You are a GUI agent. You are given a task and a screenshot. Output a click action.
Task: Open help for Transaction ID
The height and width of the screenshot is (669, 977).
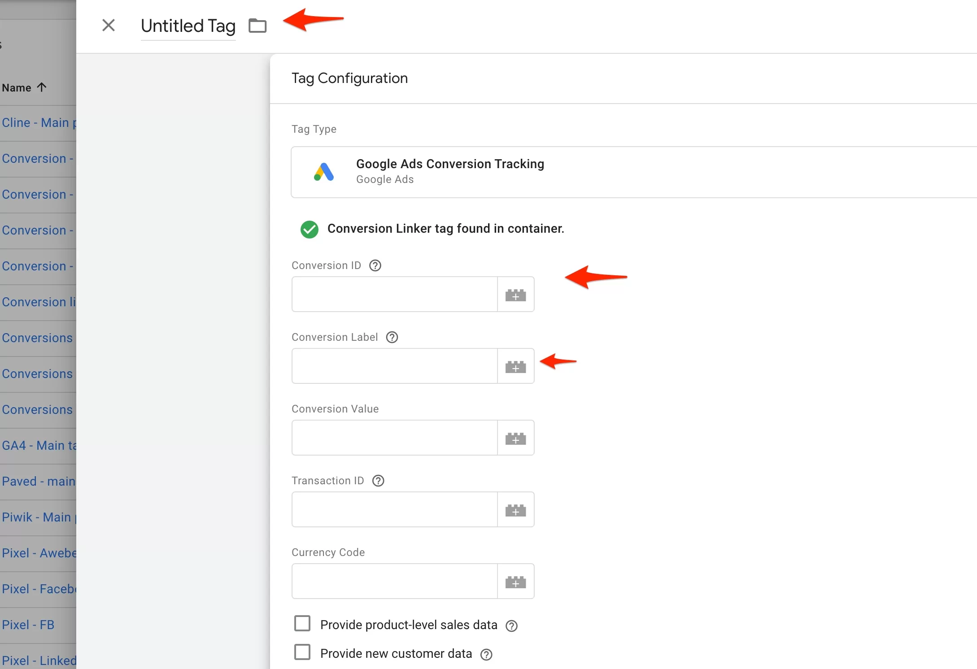click(378, 481)
